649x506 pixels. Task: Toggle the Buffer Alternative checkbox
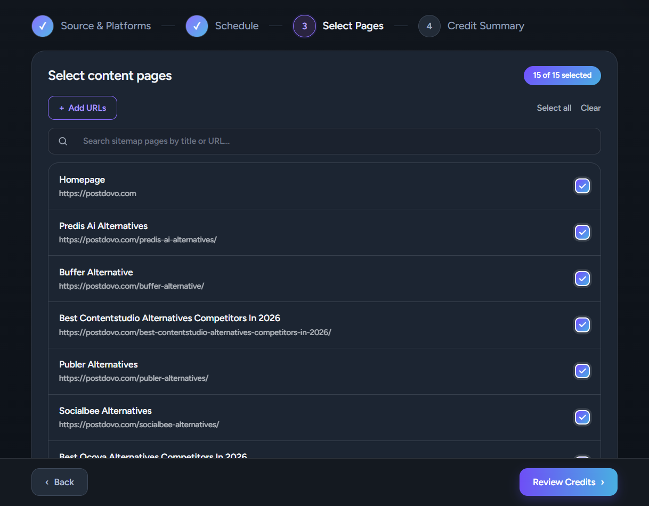tap(582, 279)
